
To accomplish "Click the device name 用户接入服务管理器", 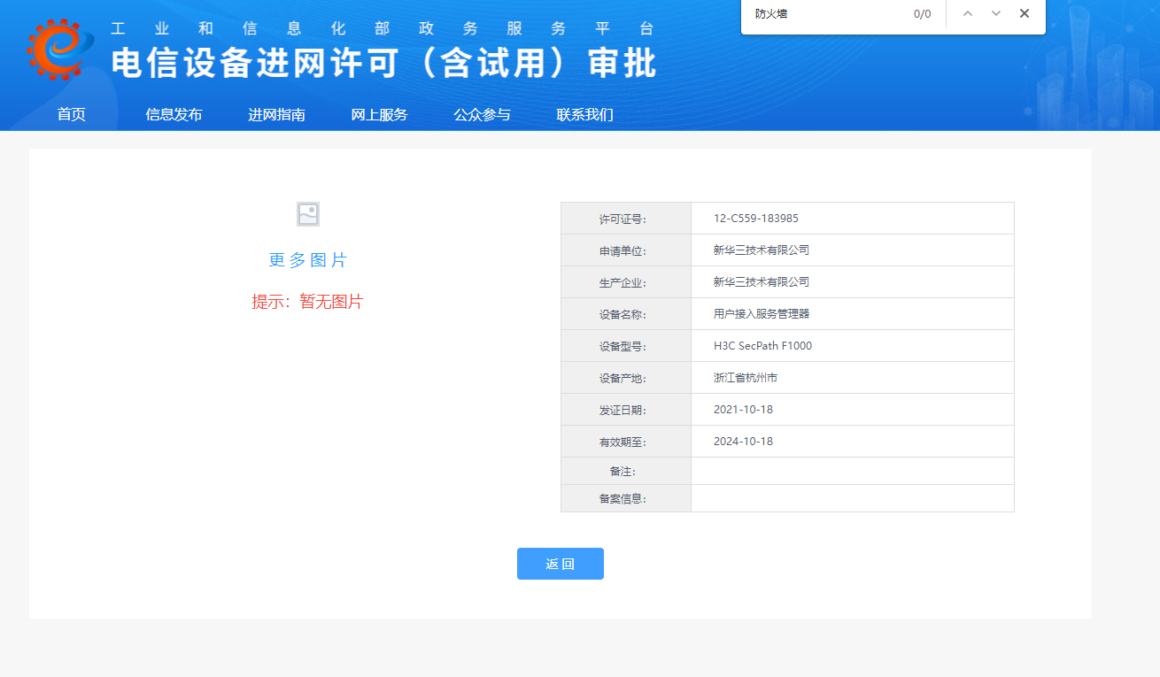I will [762, 314].
